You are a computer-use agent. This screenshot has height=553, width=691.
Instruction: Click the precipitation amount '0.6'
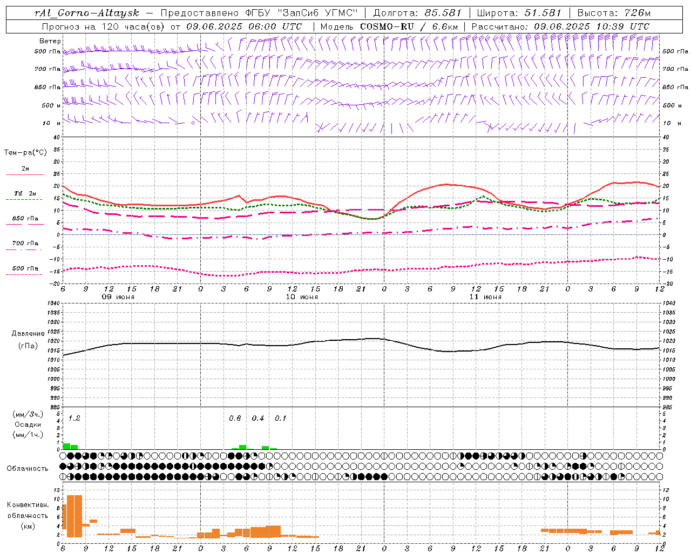[235, 419]
